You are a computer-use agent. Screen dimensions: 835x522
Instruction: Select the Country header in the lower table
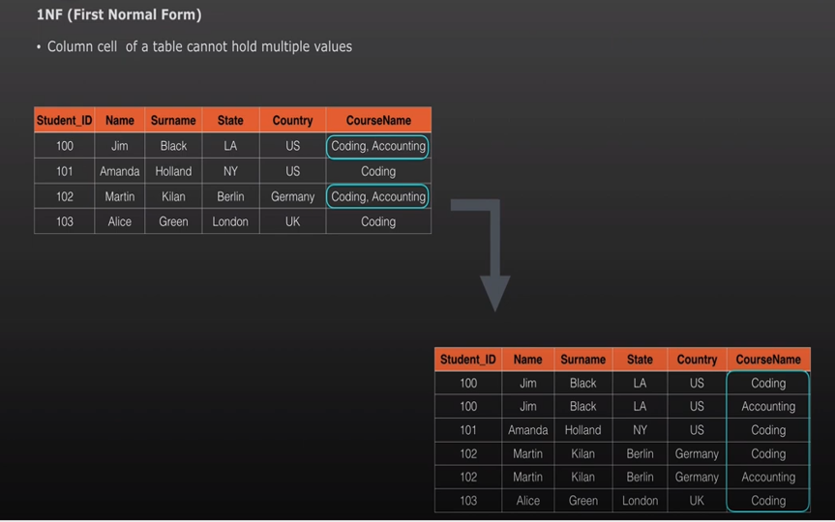coord(697,360)
